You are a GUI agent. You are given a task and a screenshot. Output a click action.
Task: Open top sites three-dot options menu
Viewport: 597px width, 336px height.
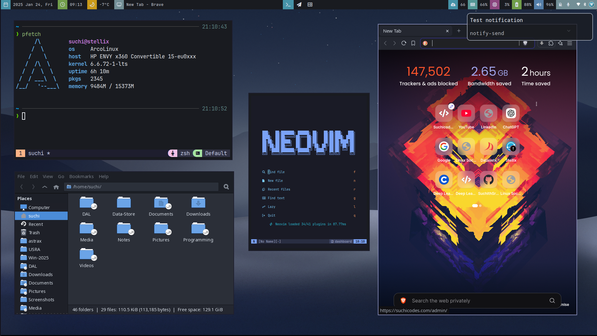pyautogui.click(x=536, y=104)
